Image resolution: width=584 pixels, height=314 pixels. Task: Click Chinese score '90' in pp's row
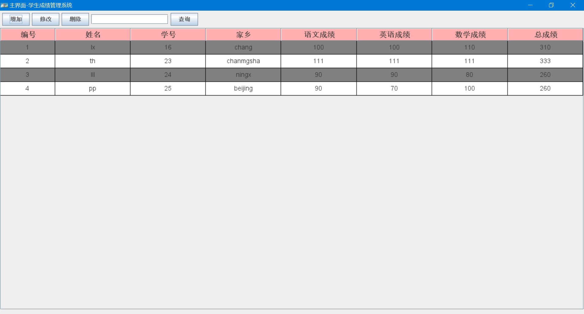(318, 89)
